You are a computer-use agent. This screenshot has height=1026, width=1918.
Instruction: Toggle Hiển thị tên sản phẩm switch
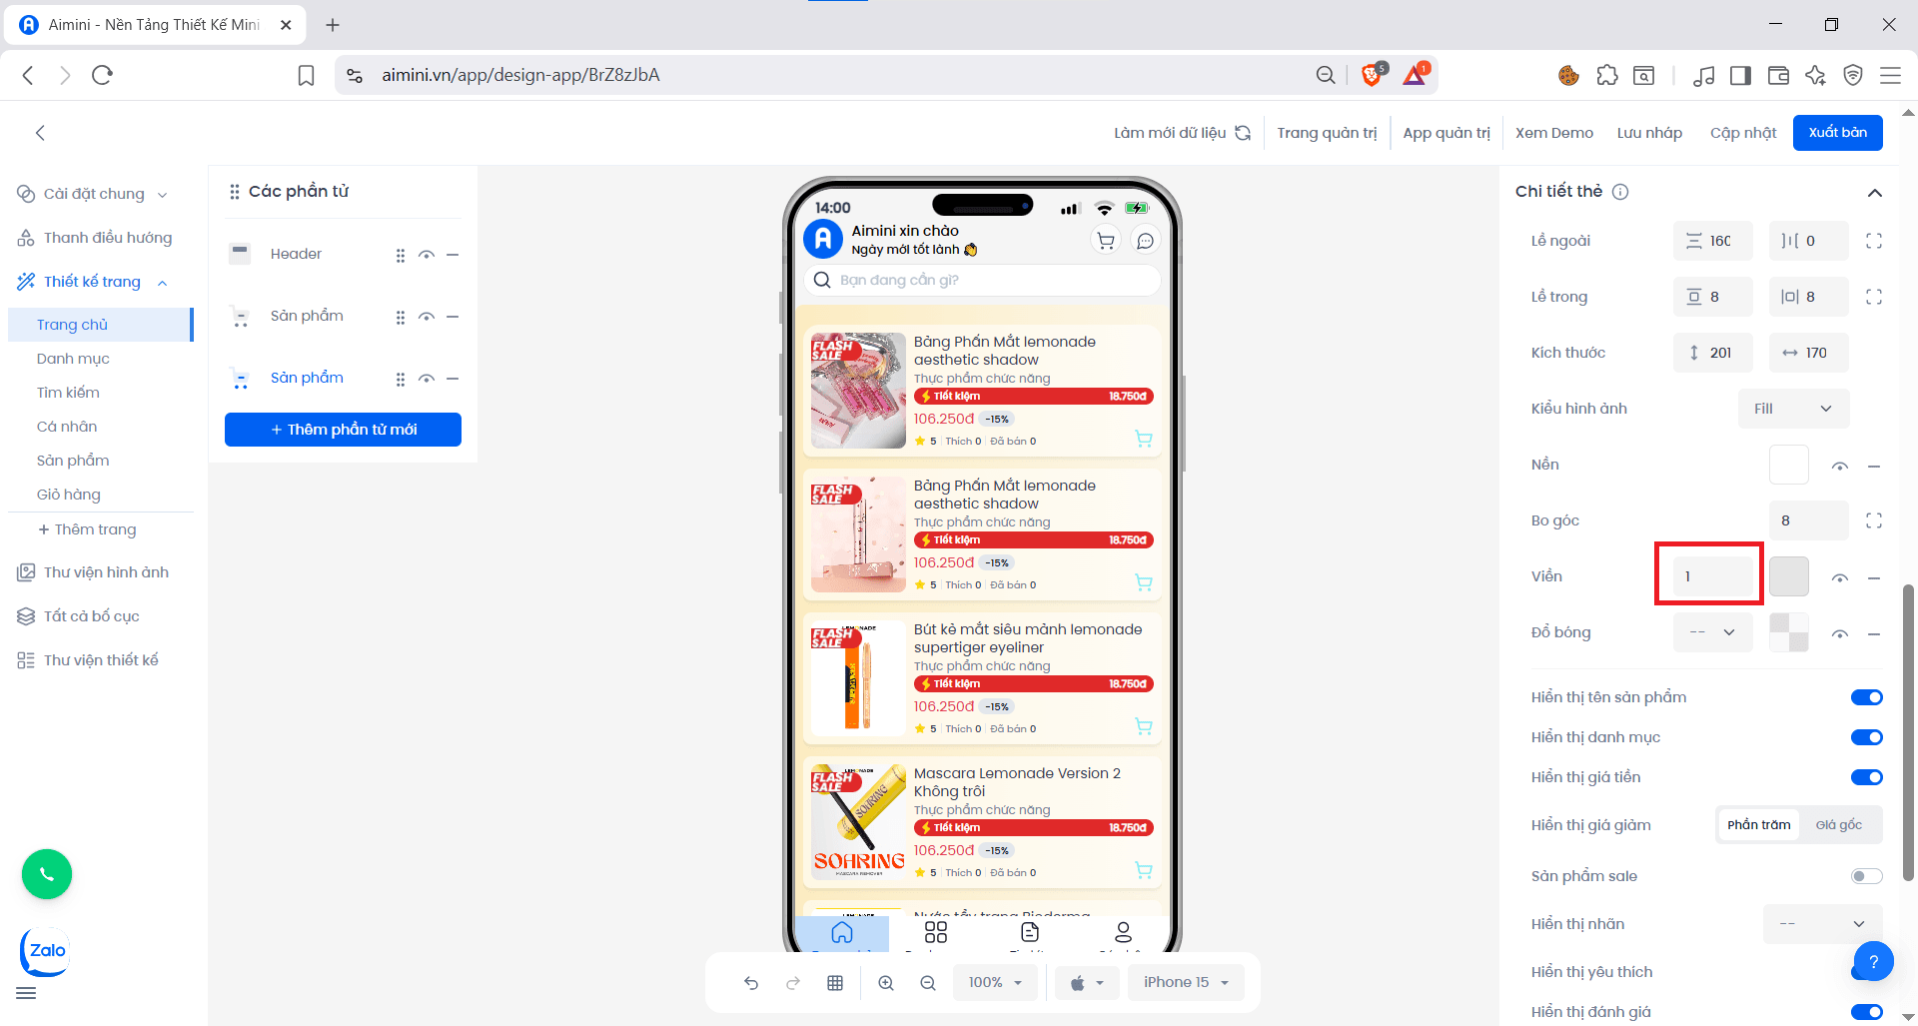pyautogui.click(x=1865, y=697)
